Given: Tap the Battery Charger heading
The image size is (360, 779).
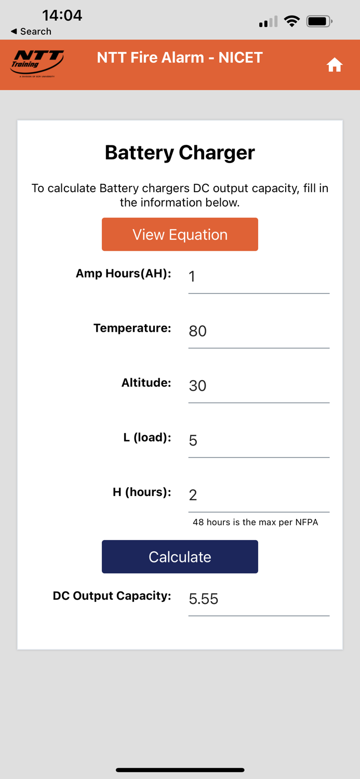Looking at the screenshot, I should coord(180,152).
